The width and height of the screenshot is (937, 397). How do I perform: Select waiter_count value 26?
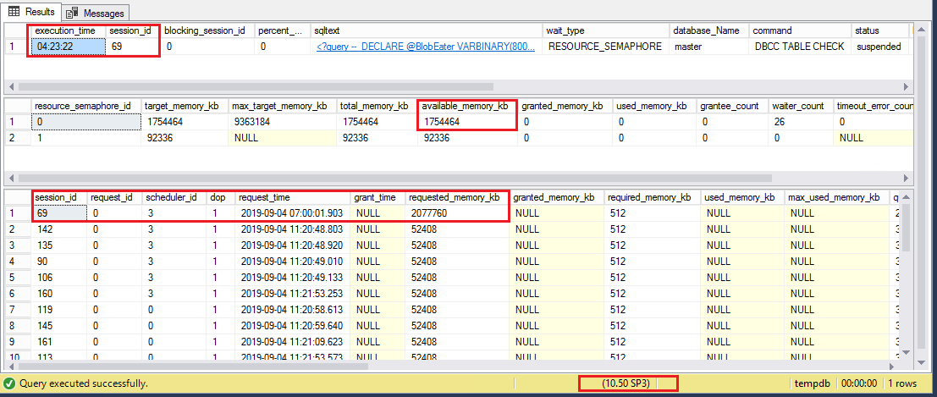tap(800, 121)
